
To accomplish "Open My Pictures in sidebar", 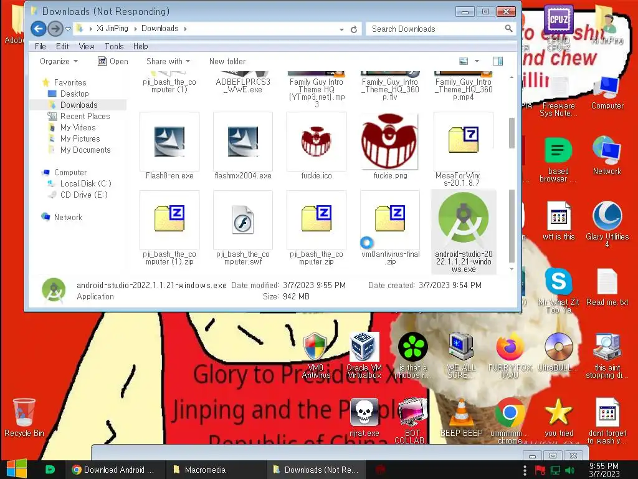I will (x=80, y=139).
